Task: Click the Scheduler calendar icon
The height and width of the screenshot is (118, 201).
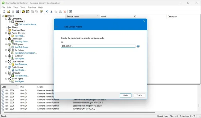Action: (x=9, y=73)
